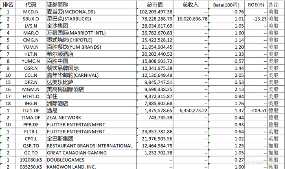Select the ROE value -13.23

[x=256, y=19]
